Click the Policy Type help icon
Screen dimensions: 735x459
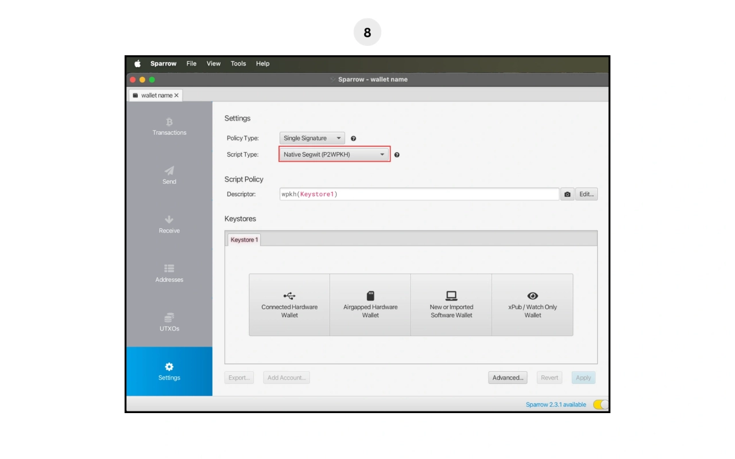tap(353, 138)
